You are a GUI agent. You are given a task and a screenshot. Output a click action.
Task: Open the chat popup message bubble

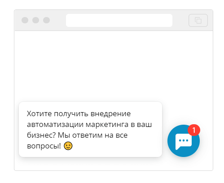tap(90, 129)
